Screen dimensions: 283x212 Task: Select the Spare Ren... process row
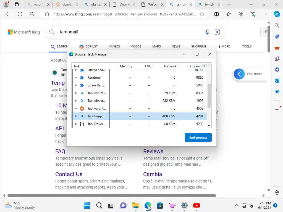click(x=139, y=85)
